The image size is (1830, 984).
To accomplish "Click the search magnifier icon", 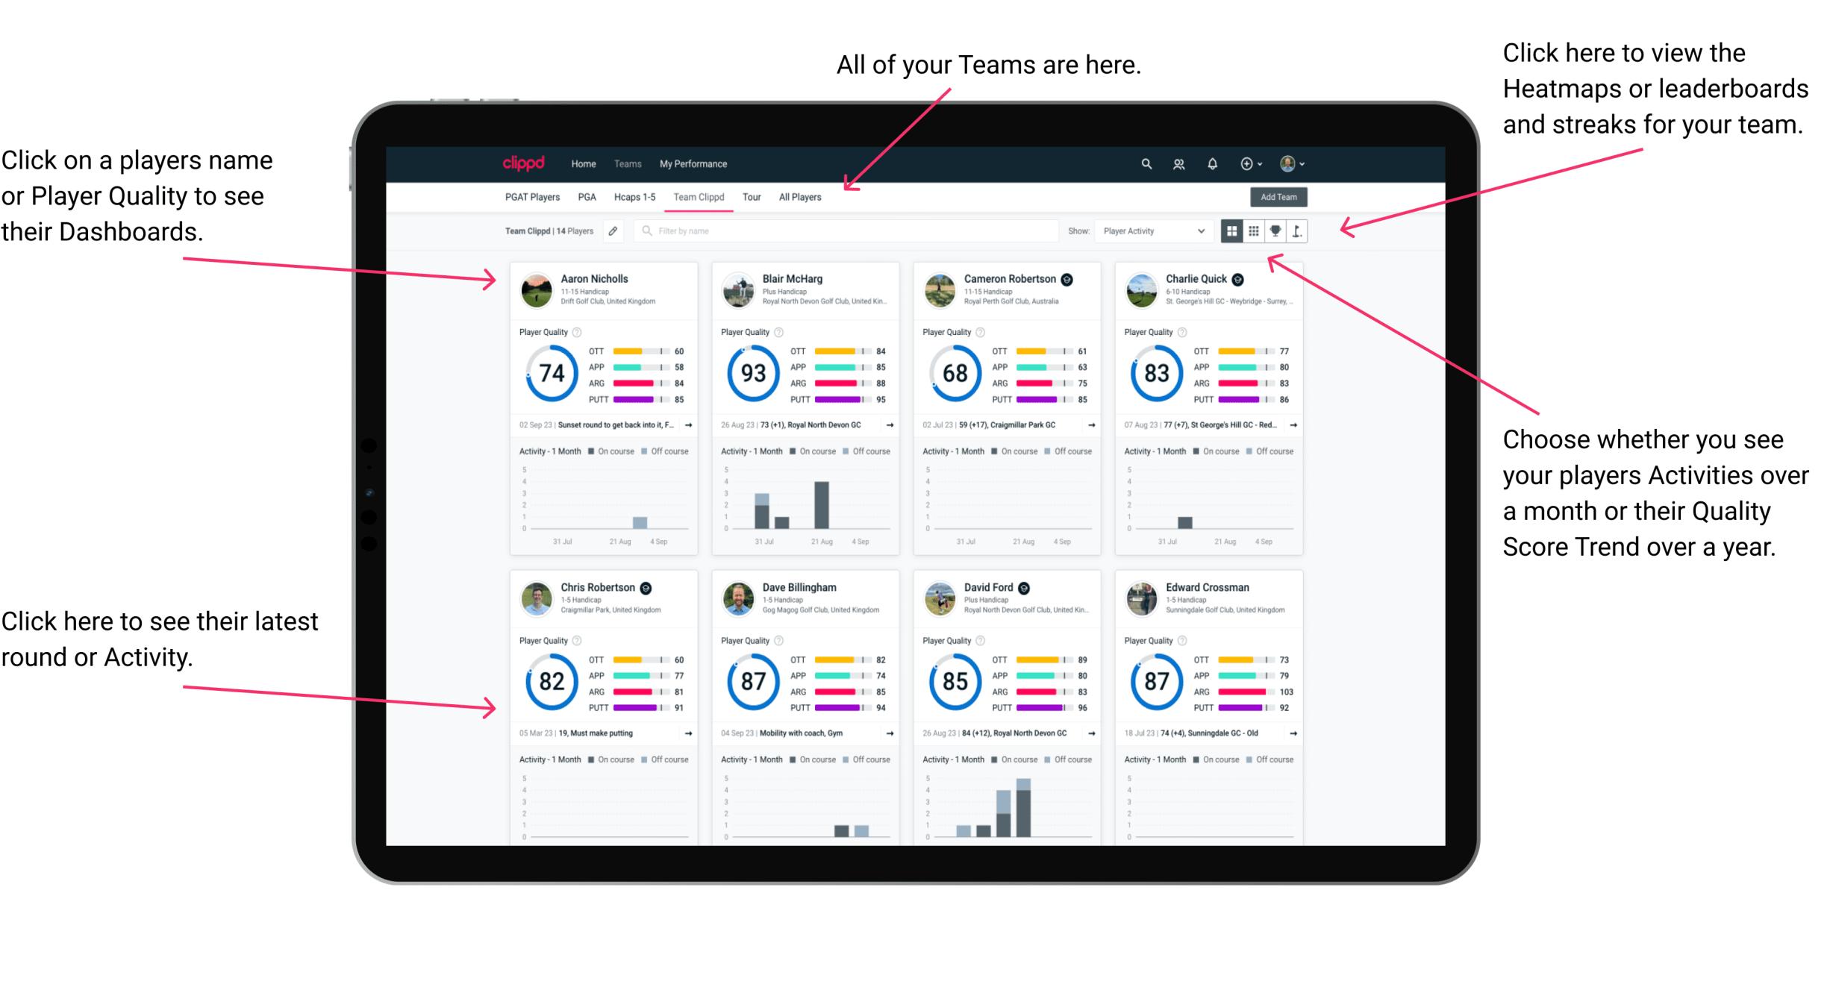I will coord(1146,163).
